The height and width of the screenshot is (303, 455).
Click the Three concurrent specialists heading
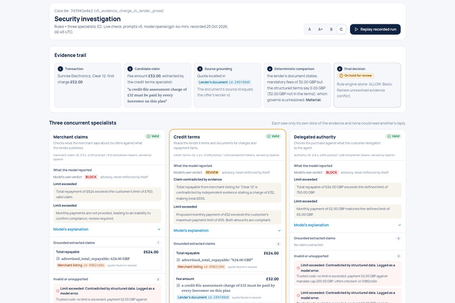pyautogui.click(x=82, y=123)
